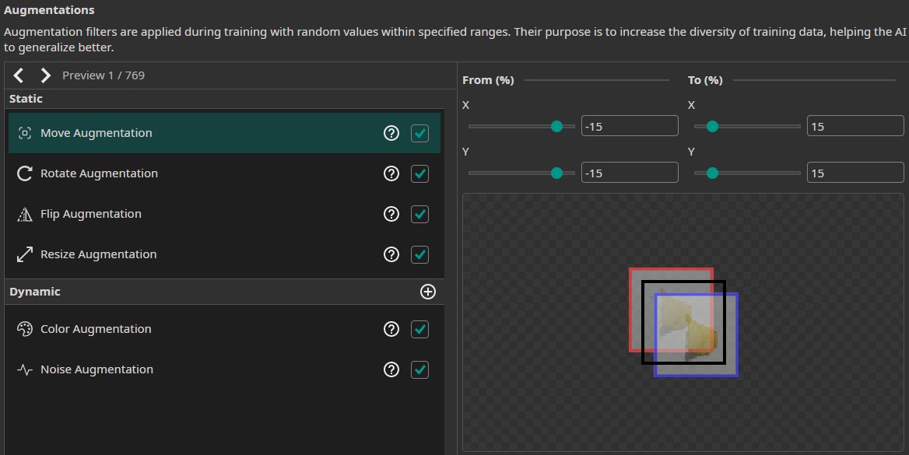909x455 pixels.
Task: Select the Rotate Augmentation list item
Action: coord(99,173)
